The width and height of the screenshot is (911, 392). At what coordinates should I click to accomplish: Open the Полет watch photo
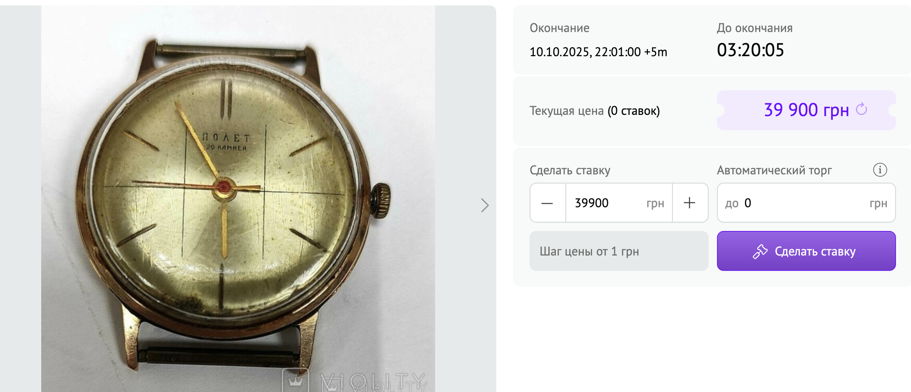[x=238, y=198]
